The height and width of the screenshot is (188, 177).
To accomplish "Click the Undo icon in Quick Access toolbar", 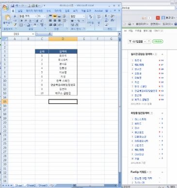I will point(17,6).
